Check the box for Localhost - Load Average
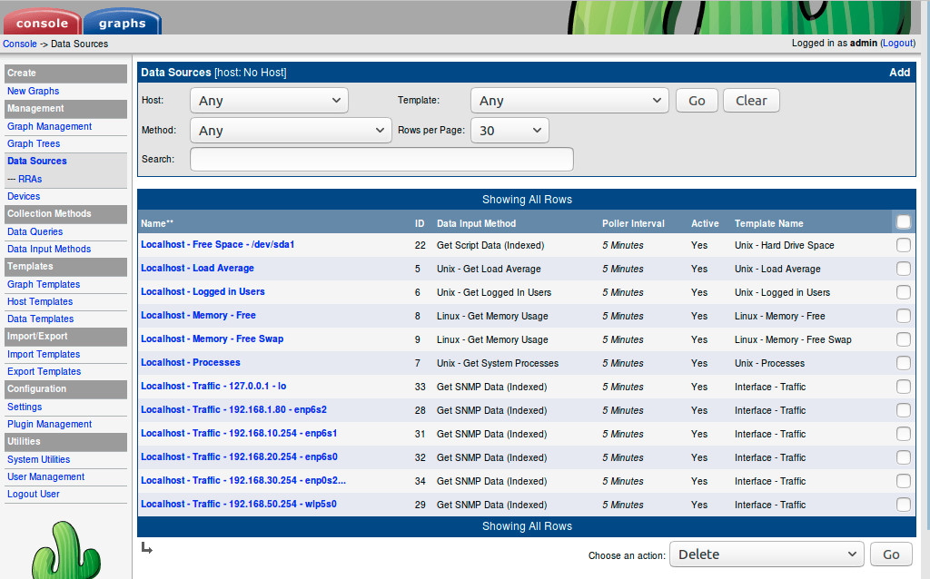The height and width of the screenshot is (579, 930). (x=903, y=269)
